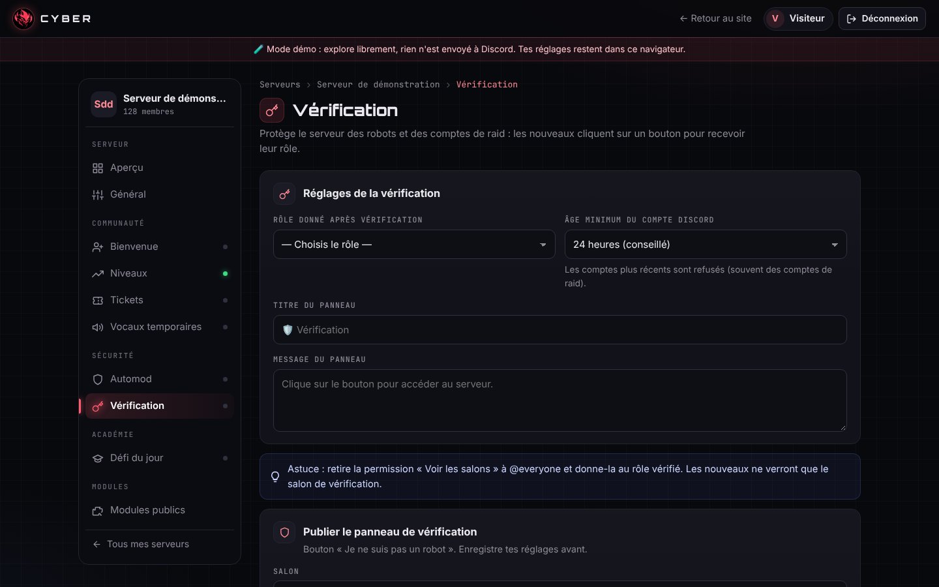Focus the Message du panneau textarea

pos(560,400)
